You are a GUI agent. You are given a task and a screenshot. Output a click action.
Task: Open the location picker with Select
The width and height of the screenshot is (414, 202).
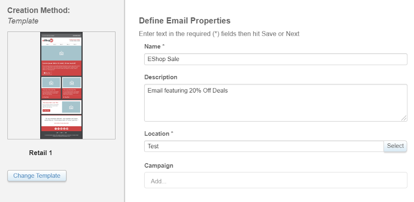(395, 146)
